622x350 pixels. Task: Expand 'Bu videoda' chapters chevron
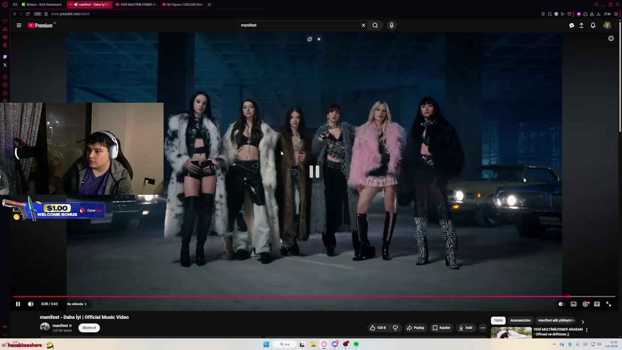[77, 304]
